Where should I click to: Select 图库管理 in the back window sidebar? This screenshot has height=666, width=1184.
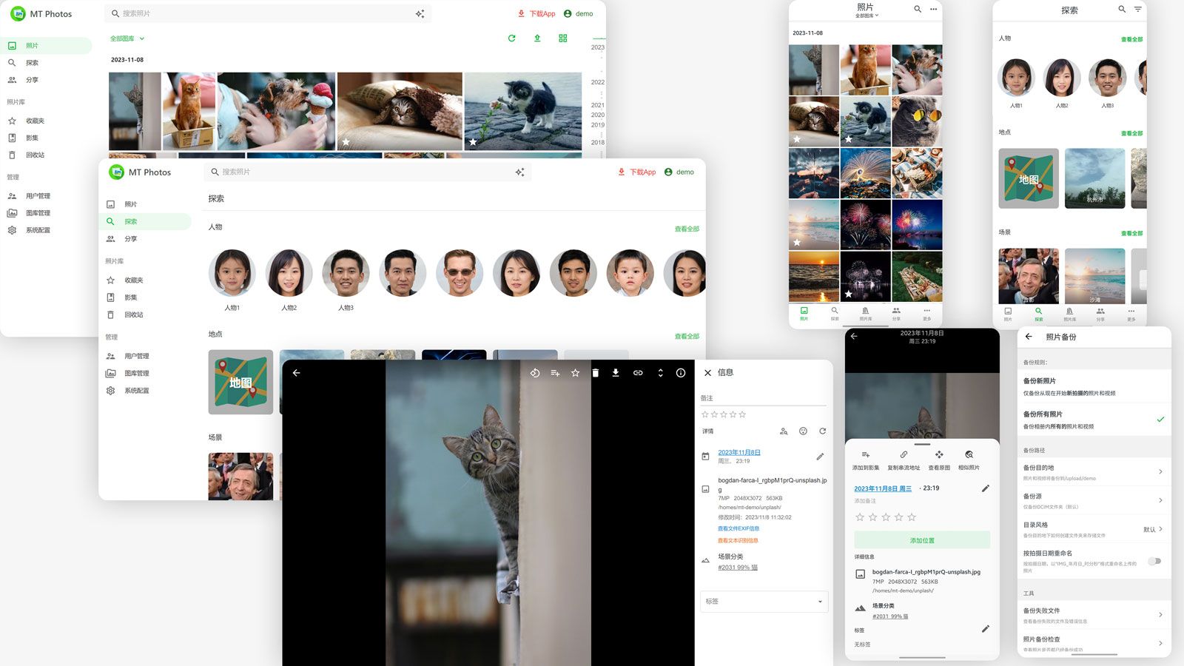pyautogui.click(x=38, y=213)
